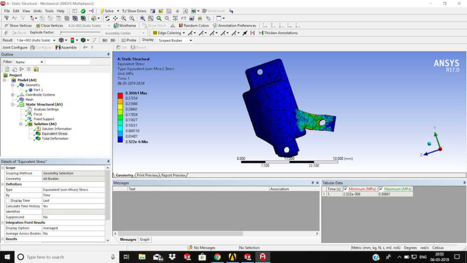Screen dimensions: 467x263
Task: Toggle the Minimum [MPa] checkbox
Action: click(x=346, y=189)
